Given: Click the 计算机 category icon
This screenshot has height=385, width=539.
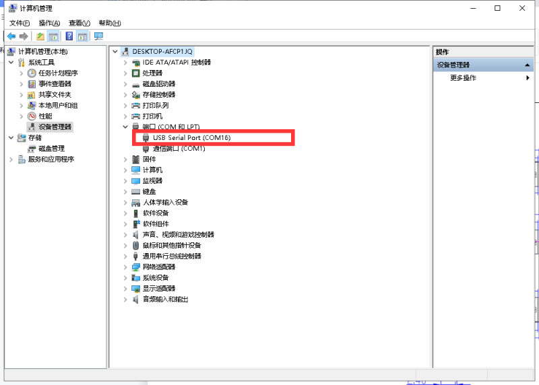Looking at the screenshot, I should coord(136,170).
